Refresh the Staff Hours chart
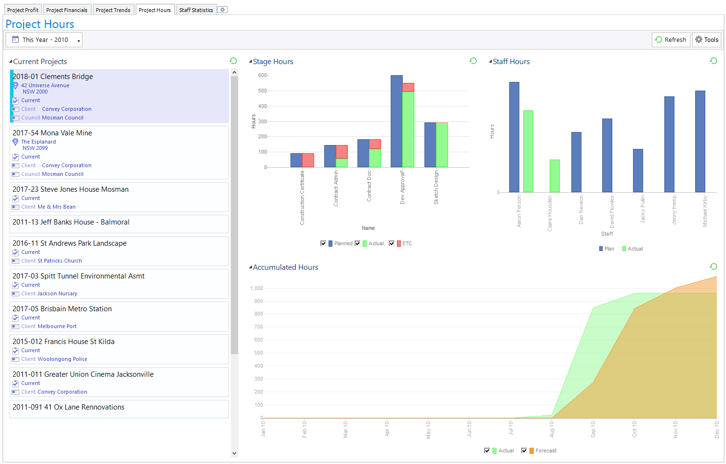The width and height of the screenshot is (726, 464). click(x=713, y=61)
